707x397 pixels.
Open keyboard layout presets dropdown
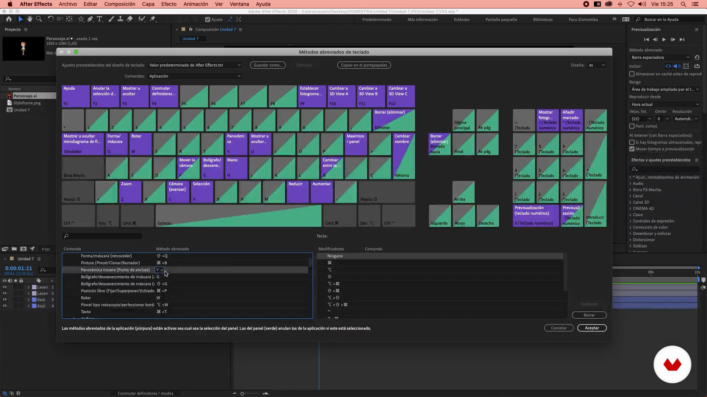click(x=195, y=65)
